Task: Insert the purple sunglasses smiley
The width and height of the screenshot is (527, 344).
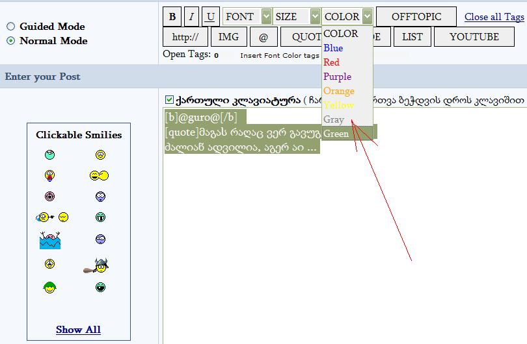Action: coord(100,239)
